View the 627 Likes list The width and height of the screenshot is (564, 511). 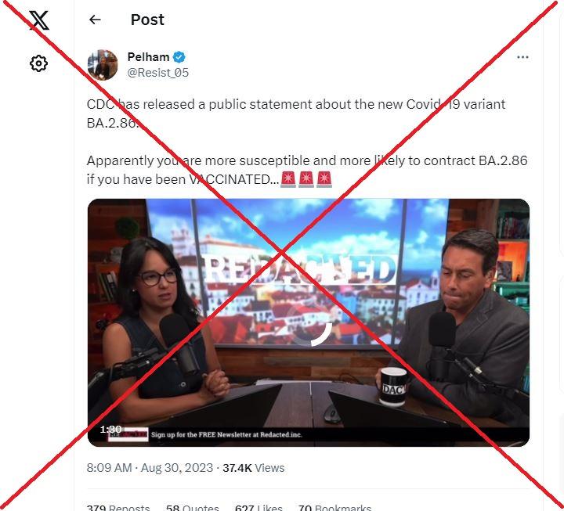(x=258, y=507)
